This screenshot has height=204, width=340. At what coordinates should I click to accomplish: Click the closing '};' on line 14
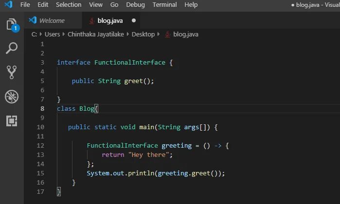pos(90,164)
